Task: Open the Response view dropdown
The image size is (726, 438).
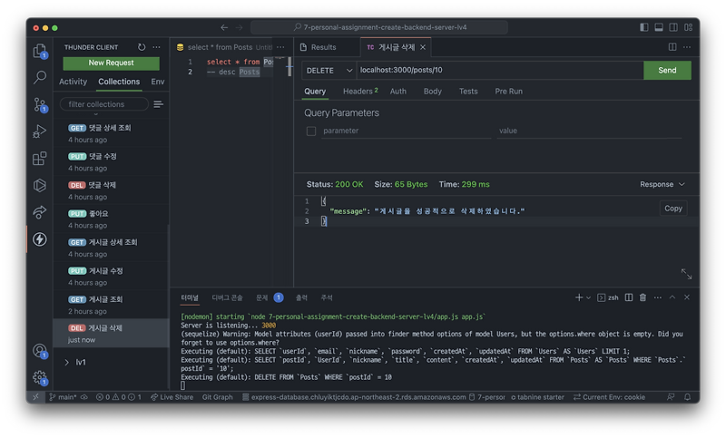Action: (662, 184)
